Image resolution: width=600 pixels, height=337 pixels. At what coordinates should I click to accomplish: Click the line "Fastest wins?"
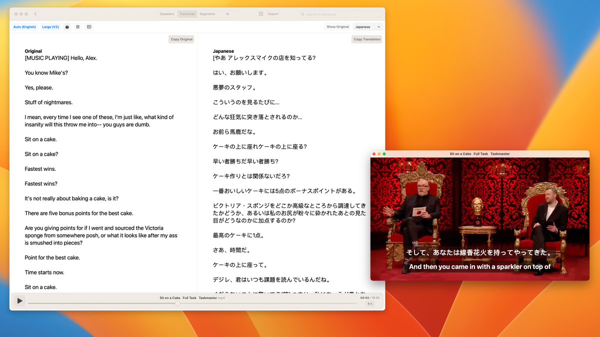41,184
